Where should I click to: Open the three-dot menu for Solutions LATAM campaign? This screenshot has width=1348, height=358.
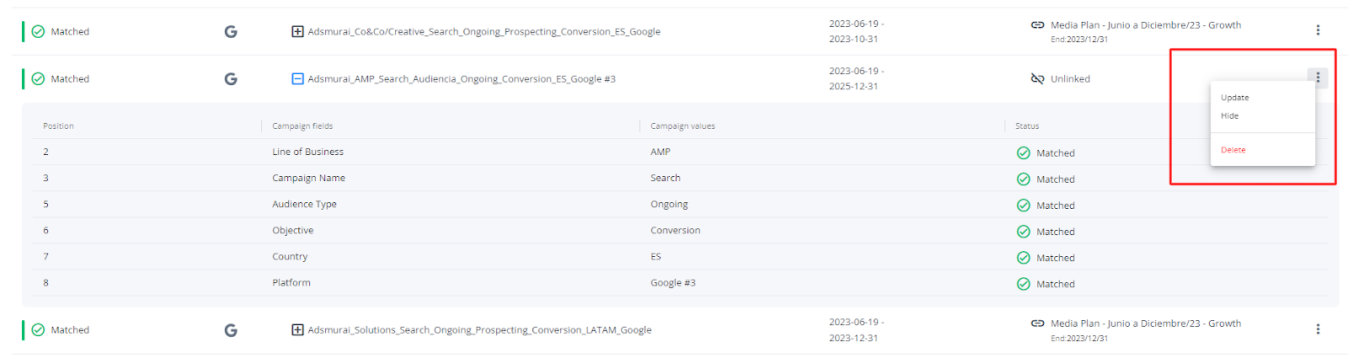point(1318,329)
